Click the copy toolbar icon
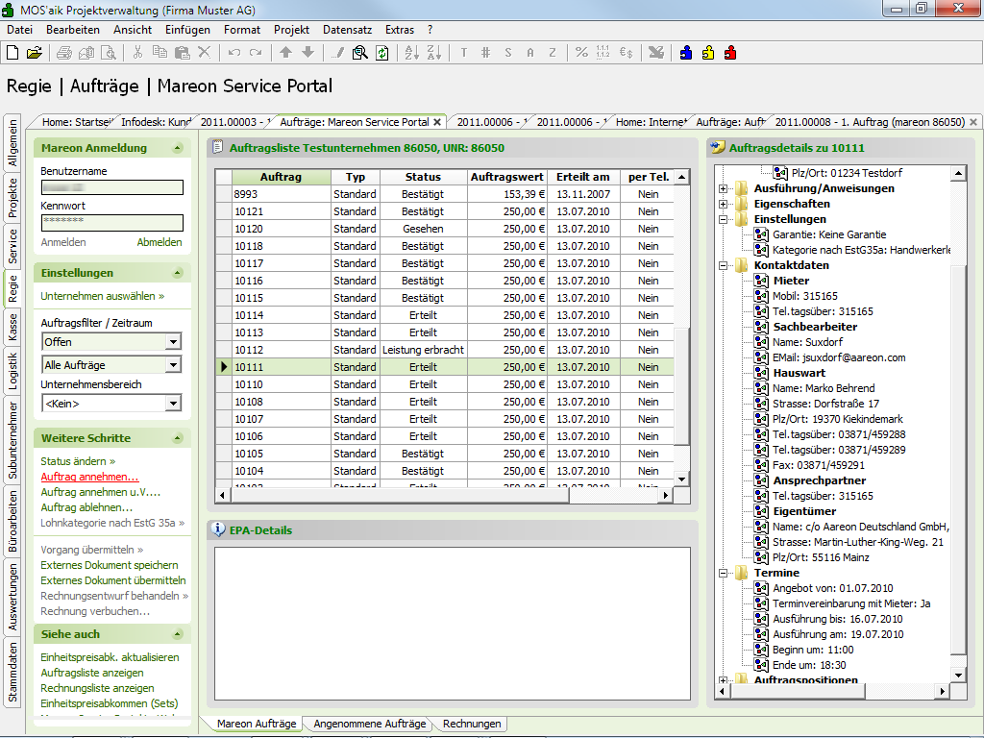The height and width of the screenshot is (738, 984). point(160,53)
